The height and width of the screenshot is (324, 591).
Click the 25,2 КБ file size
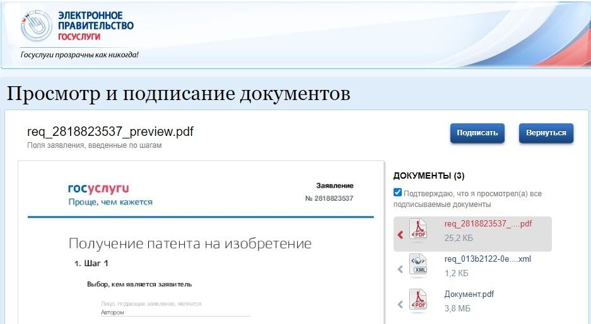point(459,238)
